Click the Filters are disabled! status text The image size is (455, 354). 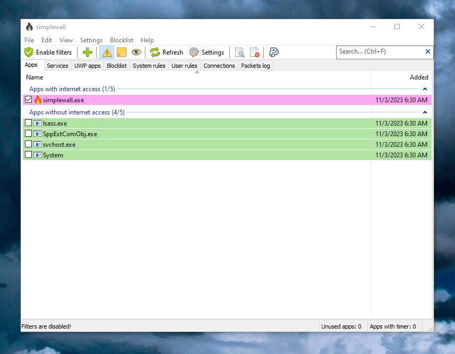(x=46, y=326)
